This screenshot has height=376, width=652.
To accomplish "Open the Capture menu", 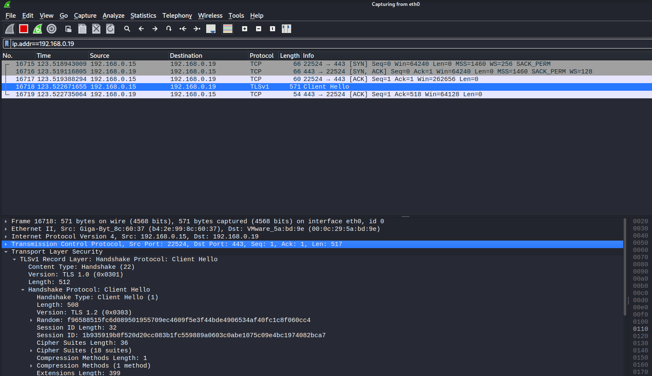I will [x=85, y=16].
